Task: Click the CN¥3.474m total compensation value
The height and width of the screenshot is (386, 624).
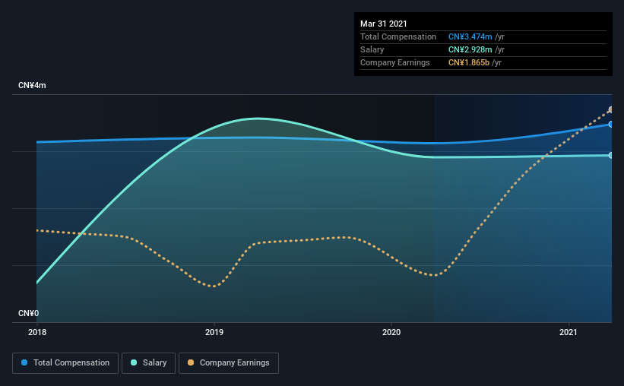Action: [x=470, y=36]
